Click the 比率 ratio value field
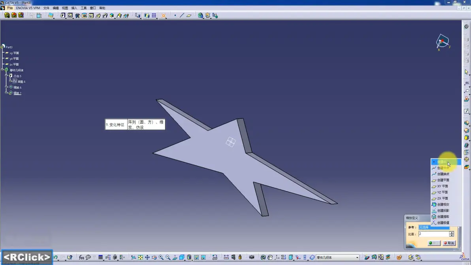The height and width of the screenshot is (265, 471). [x=434, y=234]
